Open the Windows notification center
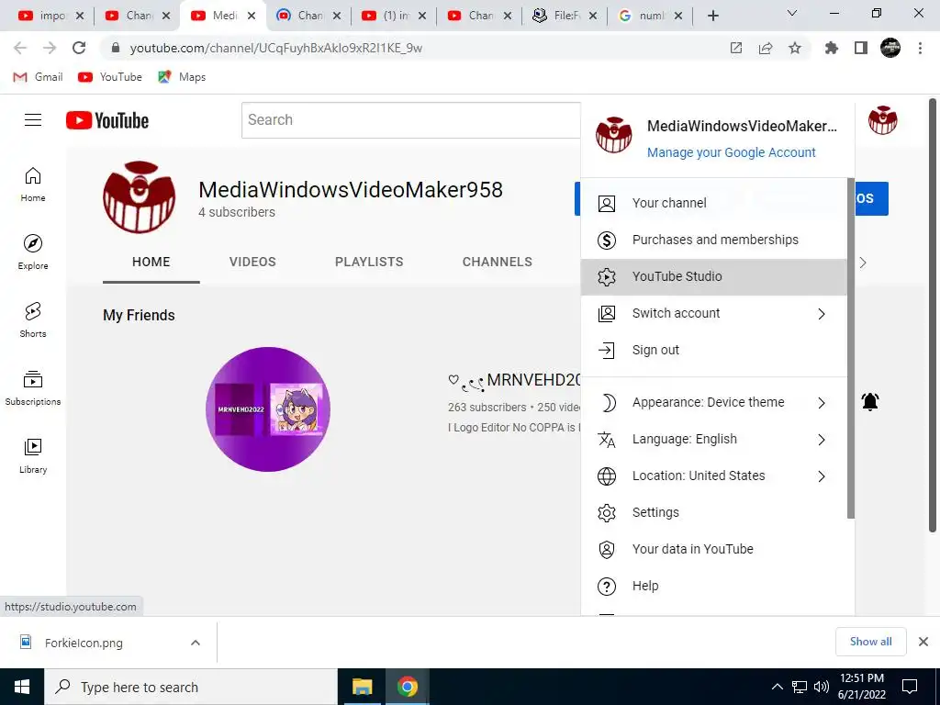Image resolution: width=940 pixels, height=705 pixels. click(x=910, y=687)
